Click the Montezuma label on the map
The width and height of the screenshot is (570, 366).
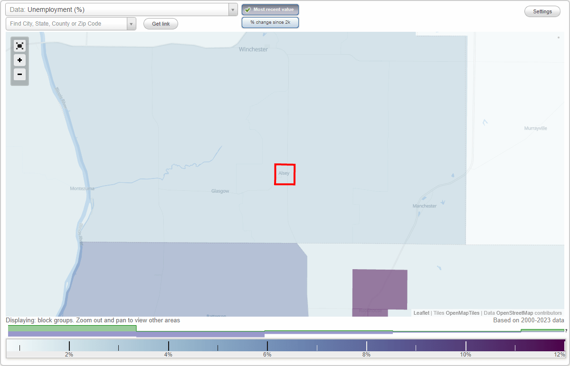[82, 188]
